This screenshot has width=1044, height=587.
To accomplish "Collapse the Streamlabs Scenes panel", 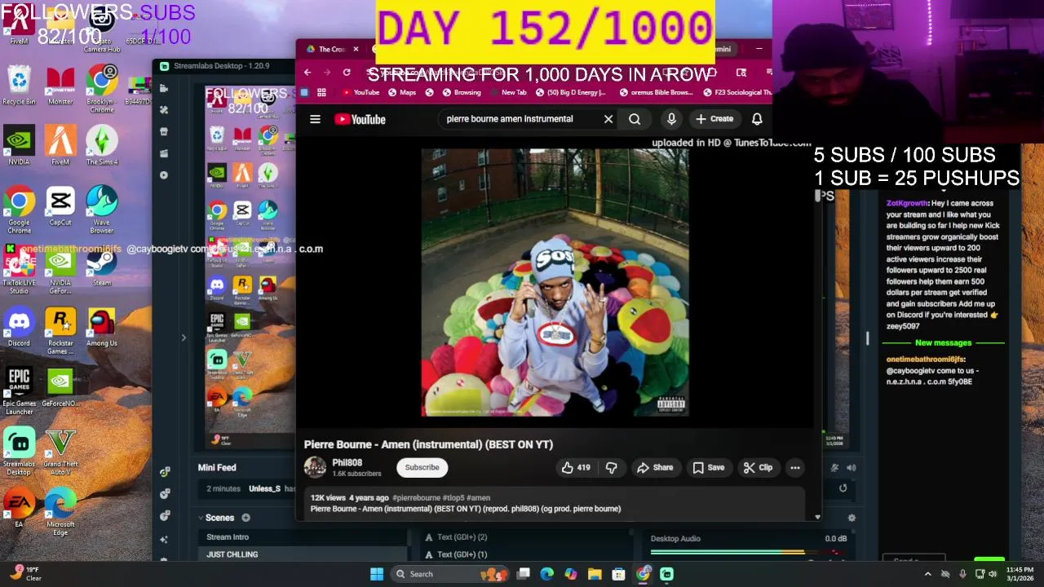I will (x=201, y=518).
